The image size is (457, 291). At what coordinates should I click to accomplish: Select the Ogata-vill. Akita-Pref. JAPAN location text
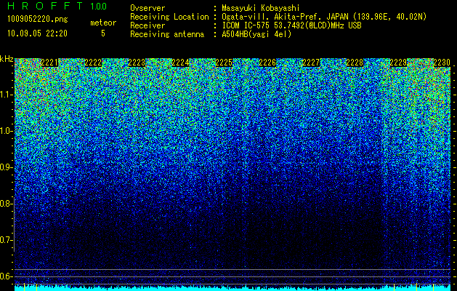[x=324, y=17]
